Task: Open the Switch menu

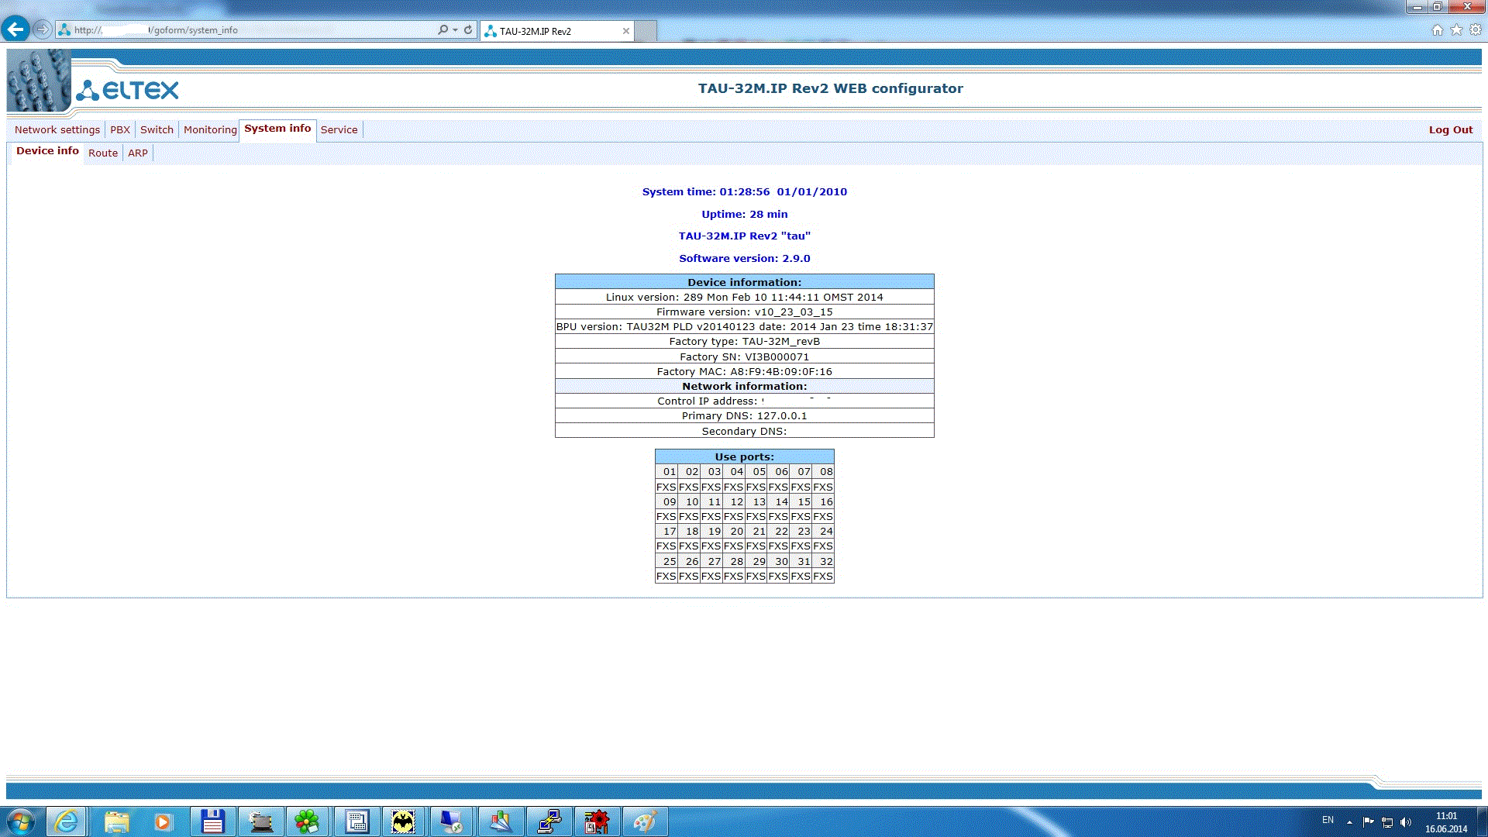Action: [x=157, y=129]
